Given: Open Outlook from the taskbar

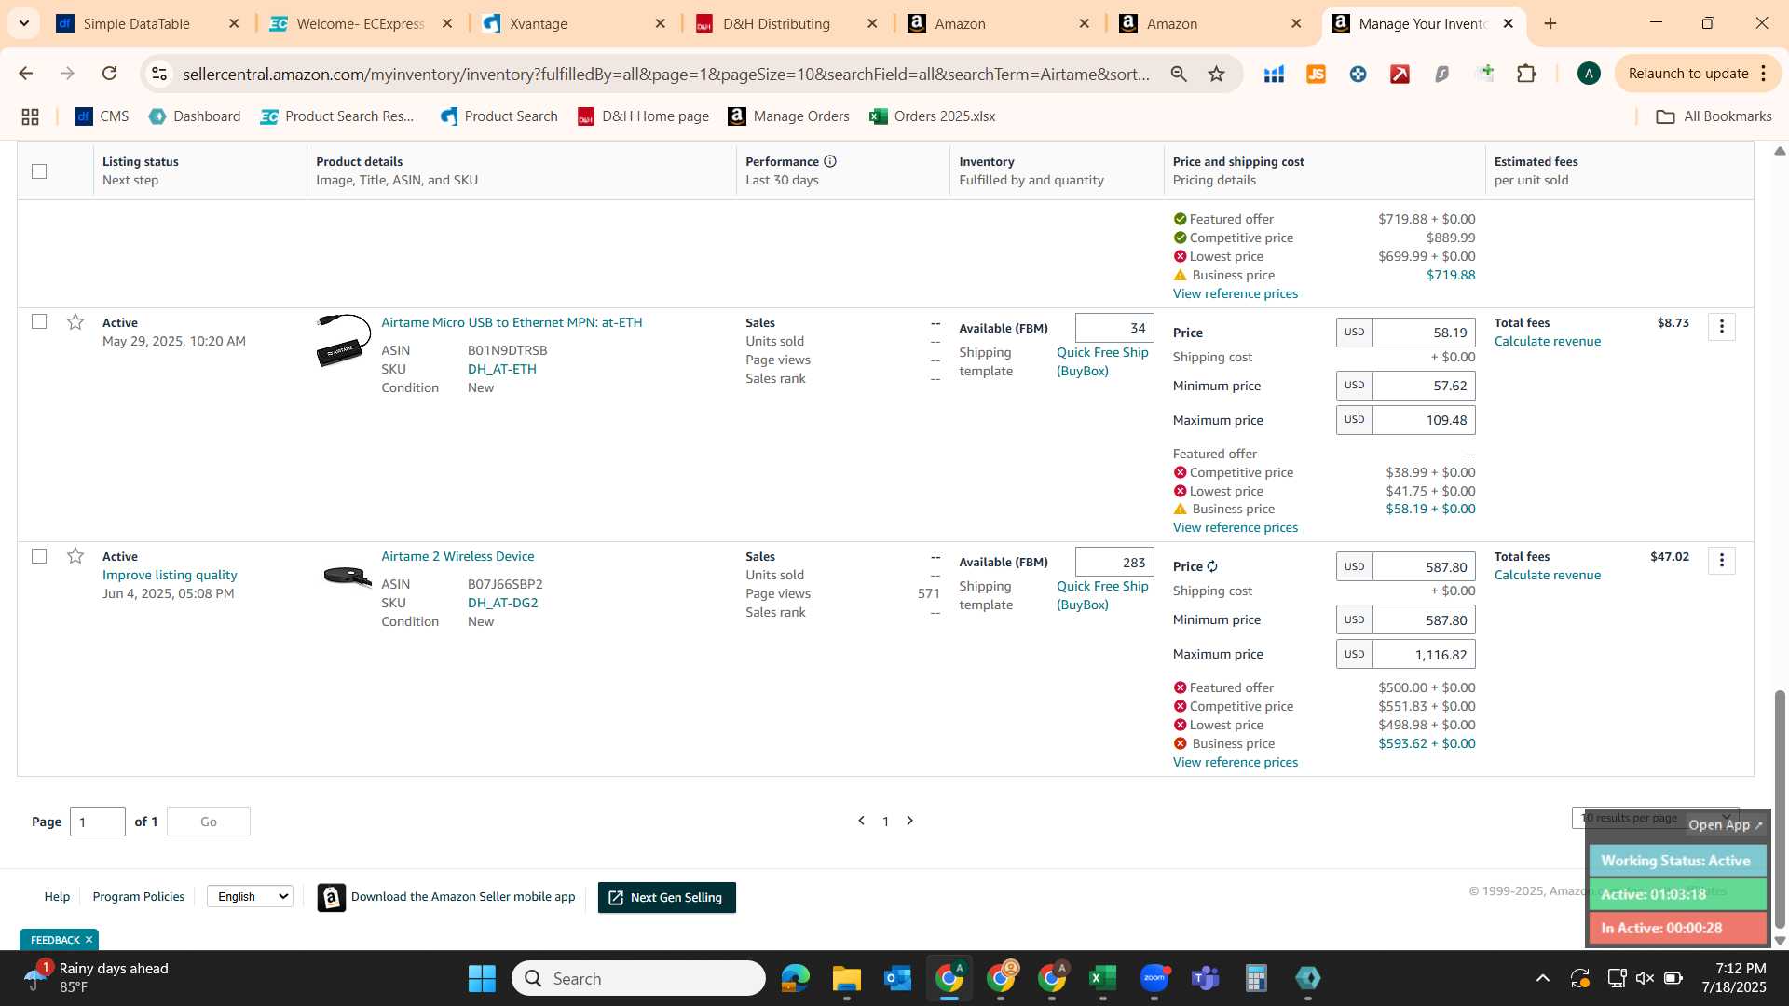Looking at the screenshot, I should pyautogui.click(x=897, y=978).
